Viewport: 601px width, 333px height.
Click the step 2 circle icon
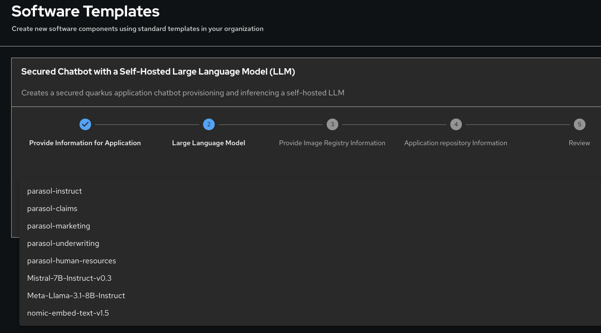tap(209, 124)
